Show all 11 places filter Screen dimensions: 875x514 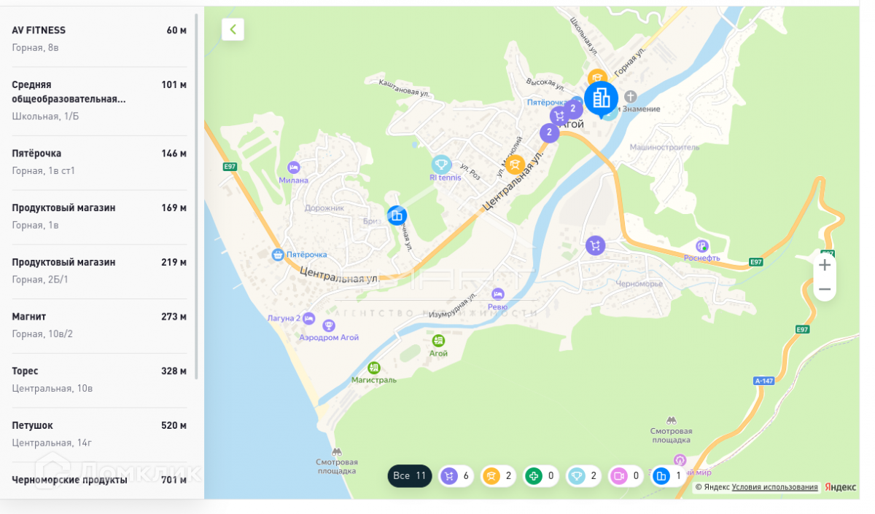click(410, 476)
